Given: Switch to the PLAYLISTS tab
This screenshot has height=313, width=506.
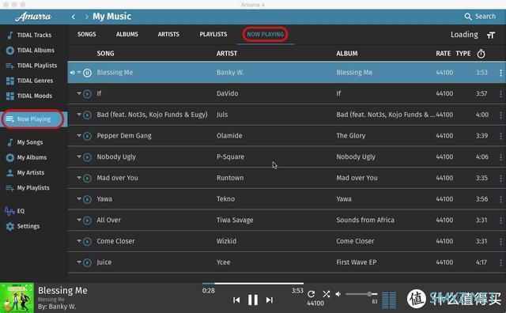Looking at the screenshot, I should click(213, 34).
